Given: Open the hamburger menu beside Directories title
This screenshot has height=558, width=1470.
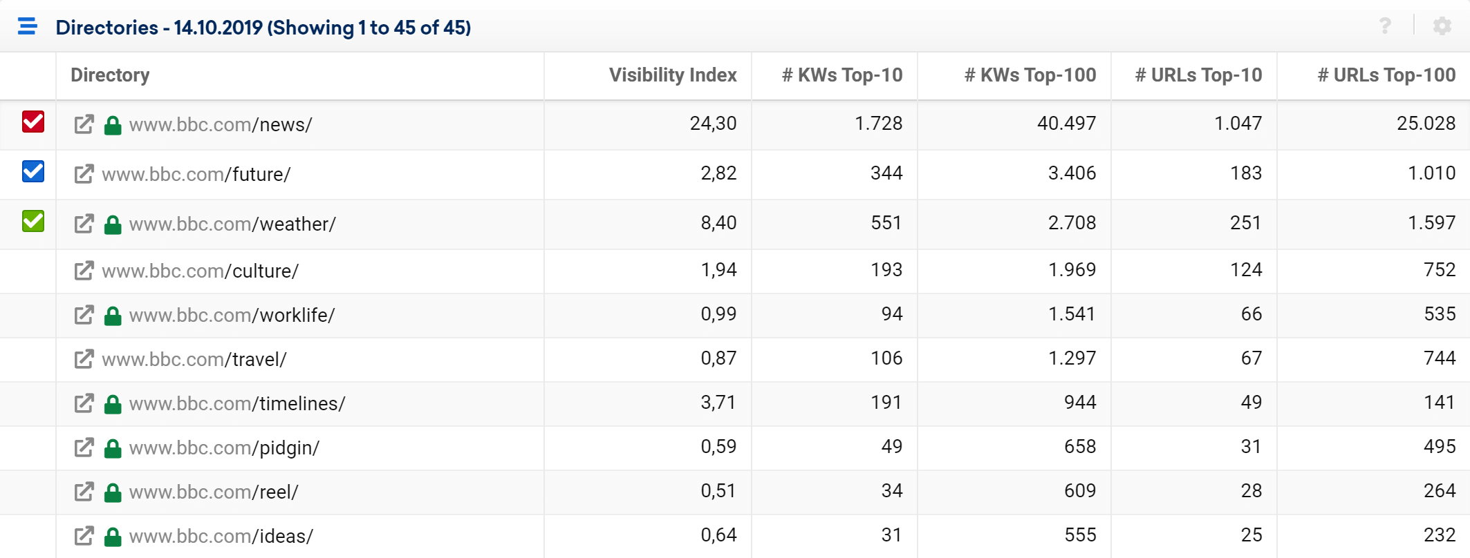Looking at the screenshot, I should (x=28, y=26).
